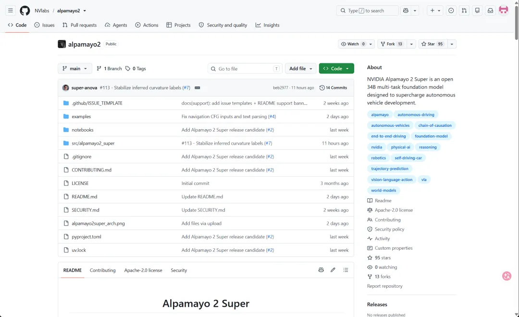Screen dimensions: 519x317
Task: Expand Star lists dropdown arrow
Action: [x=452, y=44]
